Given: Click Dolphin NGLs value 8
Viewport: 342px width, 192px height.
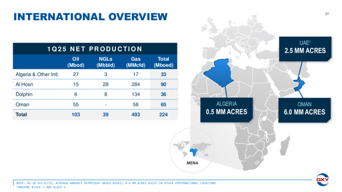Looking at the screenshot, I should 106,94.
